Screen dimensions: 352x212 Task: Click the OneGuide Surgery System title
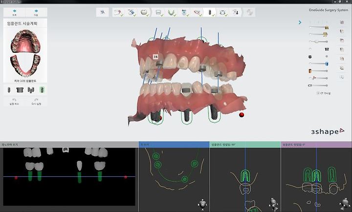(x=328, y=10)
